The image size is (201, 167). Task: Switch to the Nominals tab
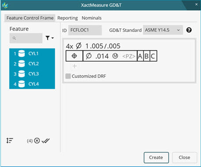coord(92,18)
